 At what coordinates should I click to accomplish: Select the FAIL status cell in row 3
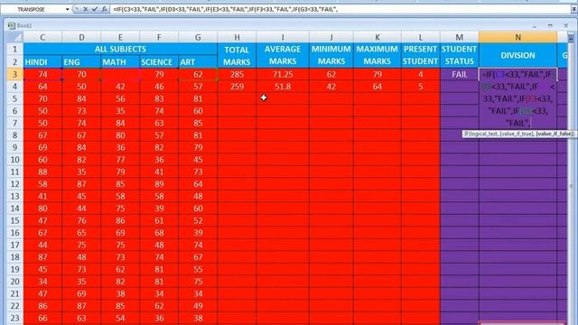[460, 74]
